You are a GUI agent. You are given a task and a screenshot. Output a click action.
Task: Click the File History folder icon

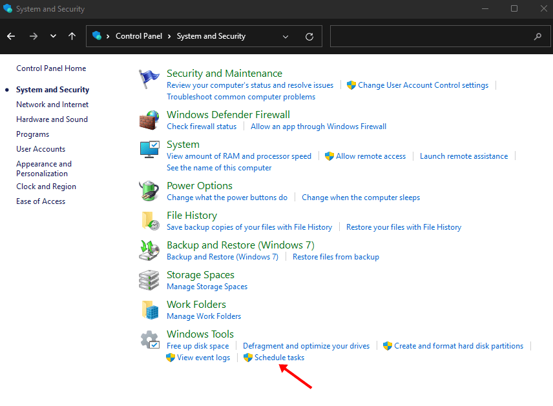149,221
